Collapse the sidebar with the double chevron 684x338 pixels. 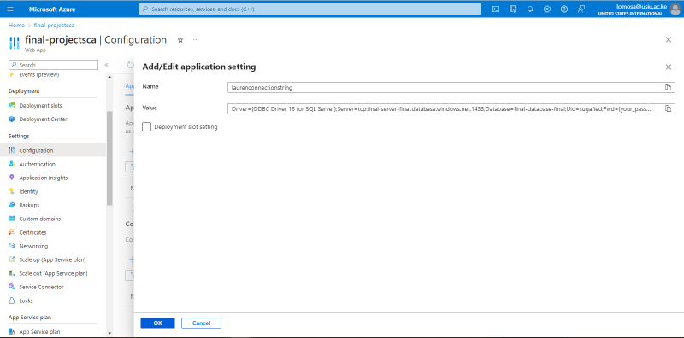[x=106, y=65]
